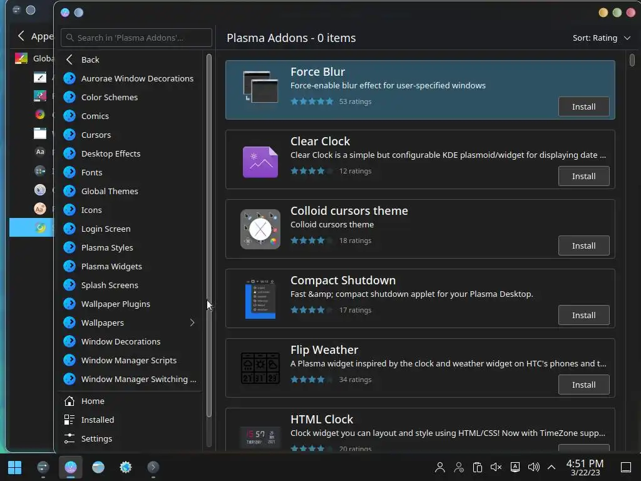The width and height of the screenshot is (641, 481).
Task: Focus the Search in Plasma Addons field
Action: point(136,38)
